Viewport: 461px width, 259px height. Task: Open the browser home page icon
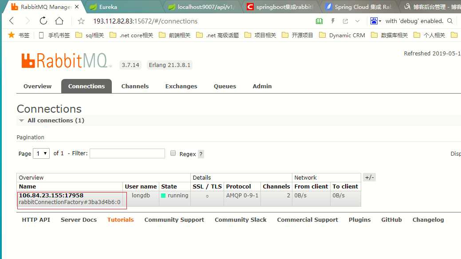coord(59,21)
